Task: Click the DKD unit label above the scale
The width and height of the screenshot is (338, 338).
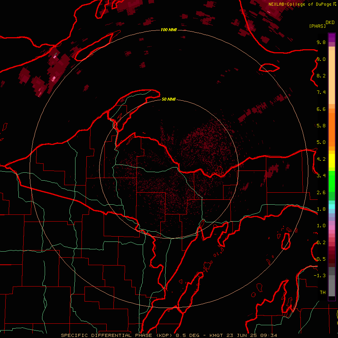Action: pos(330,23)
